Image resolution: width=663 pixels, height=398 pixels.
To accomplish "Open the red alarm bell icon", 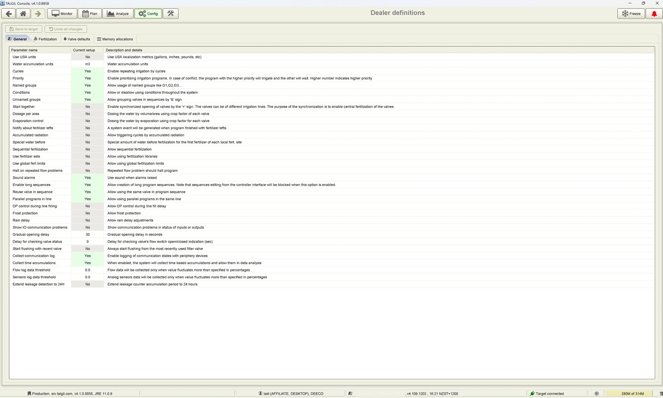I will [654, 14].
